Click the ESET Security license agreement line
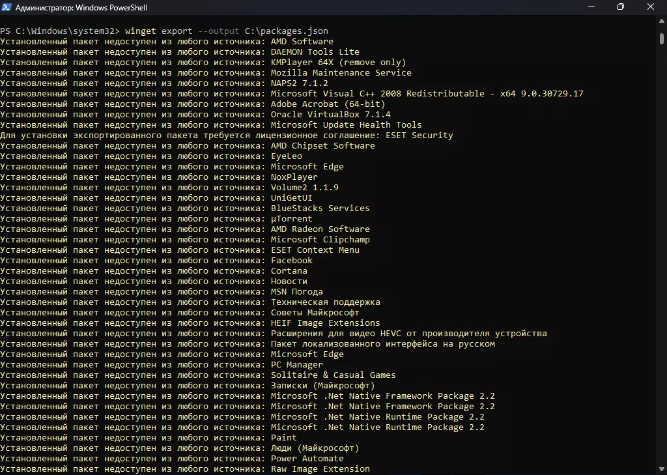Image resolution: width=667 pixels, height=475 pixels. pos(226,136)
